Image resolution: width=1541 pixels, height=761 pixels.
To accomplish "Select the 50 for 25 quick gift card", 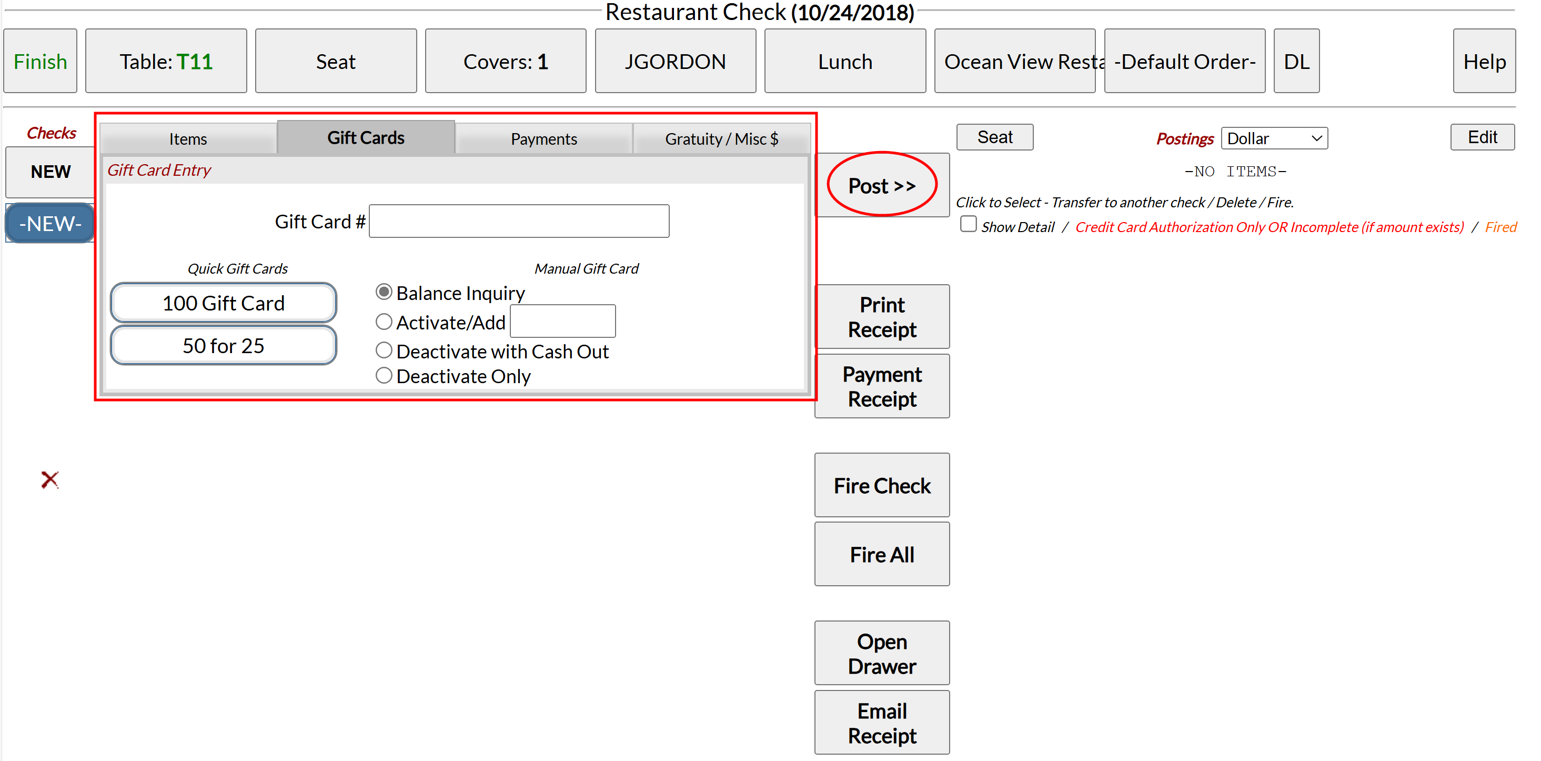I will 223,346.
